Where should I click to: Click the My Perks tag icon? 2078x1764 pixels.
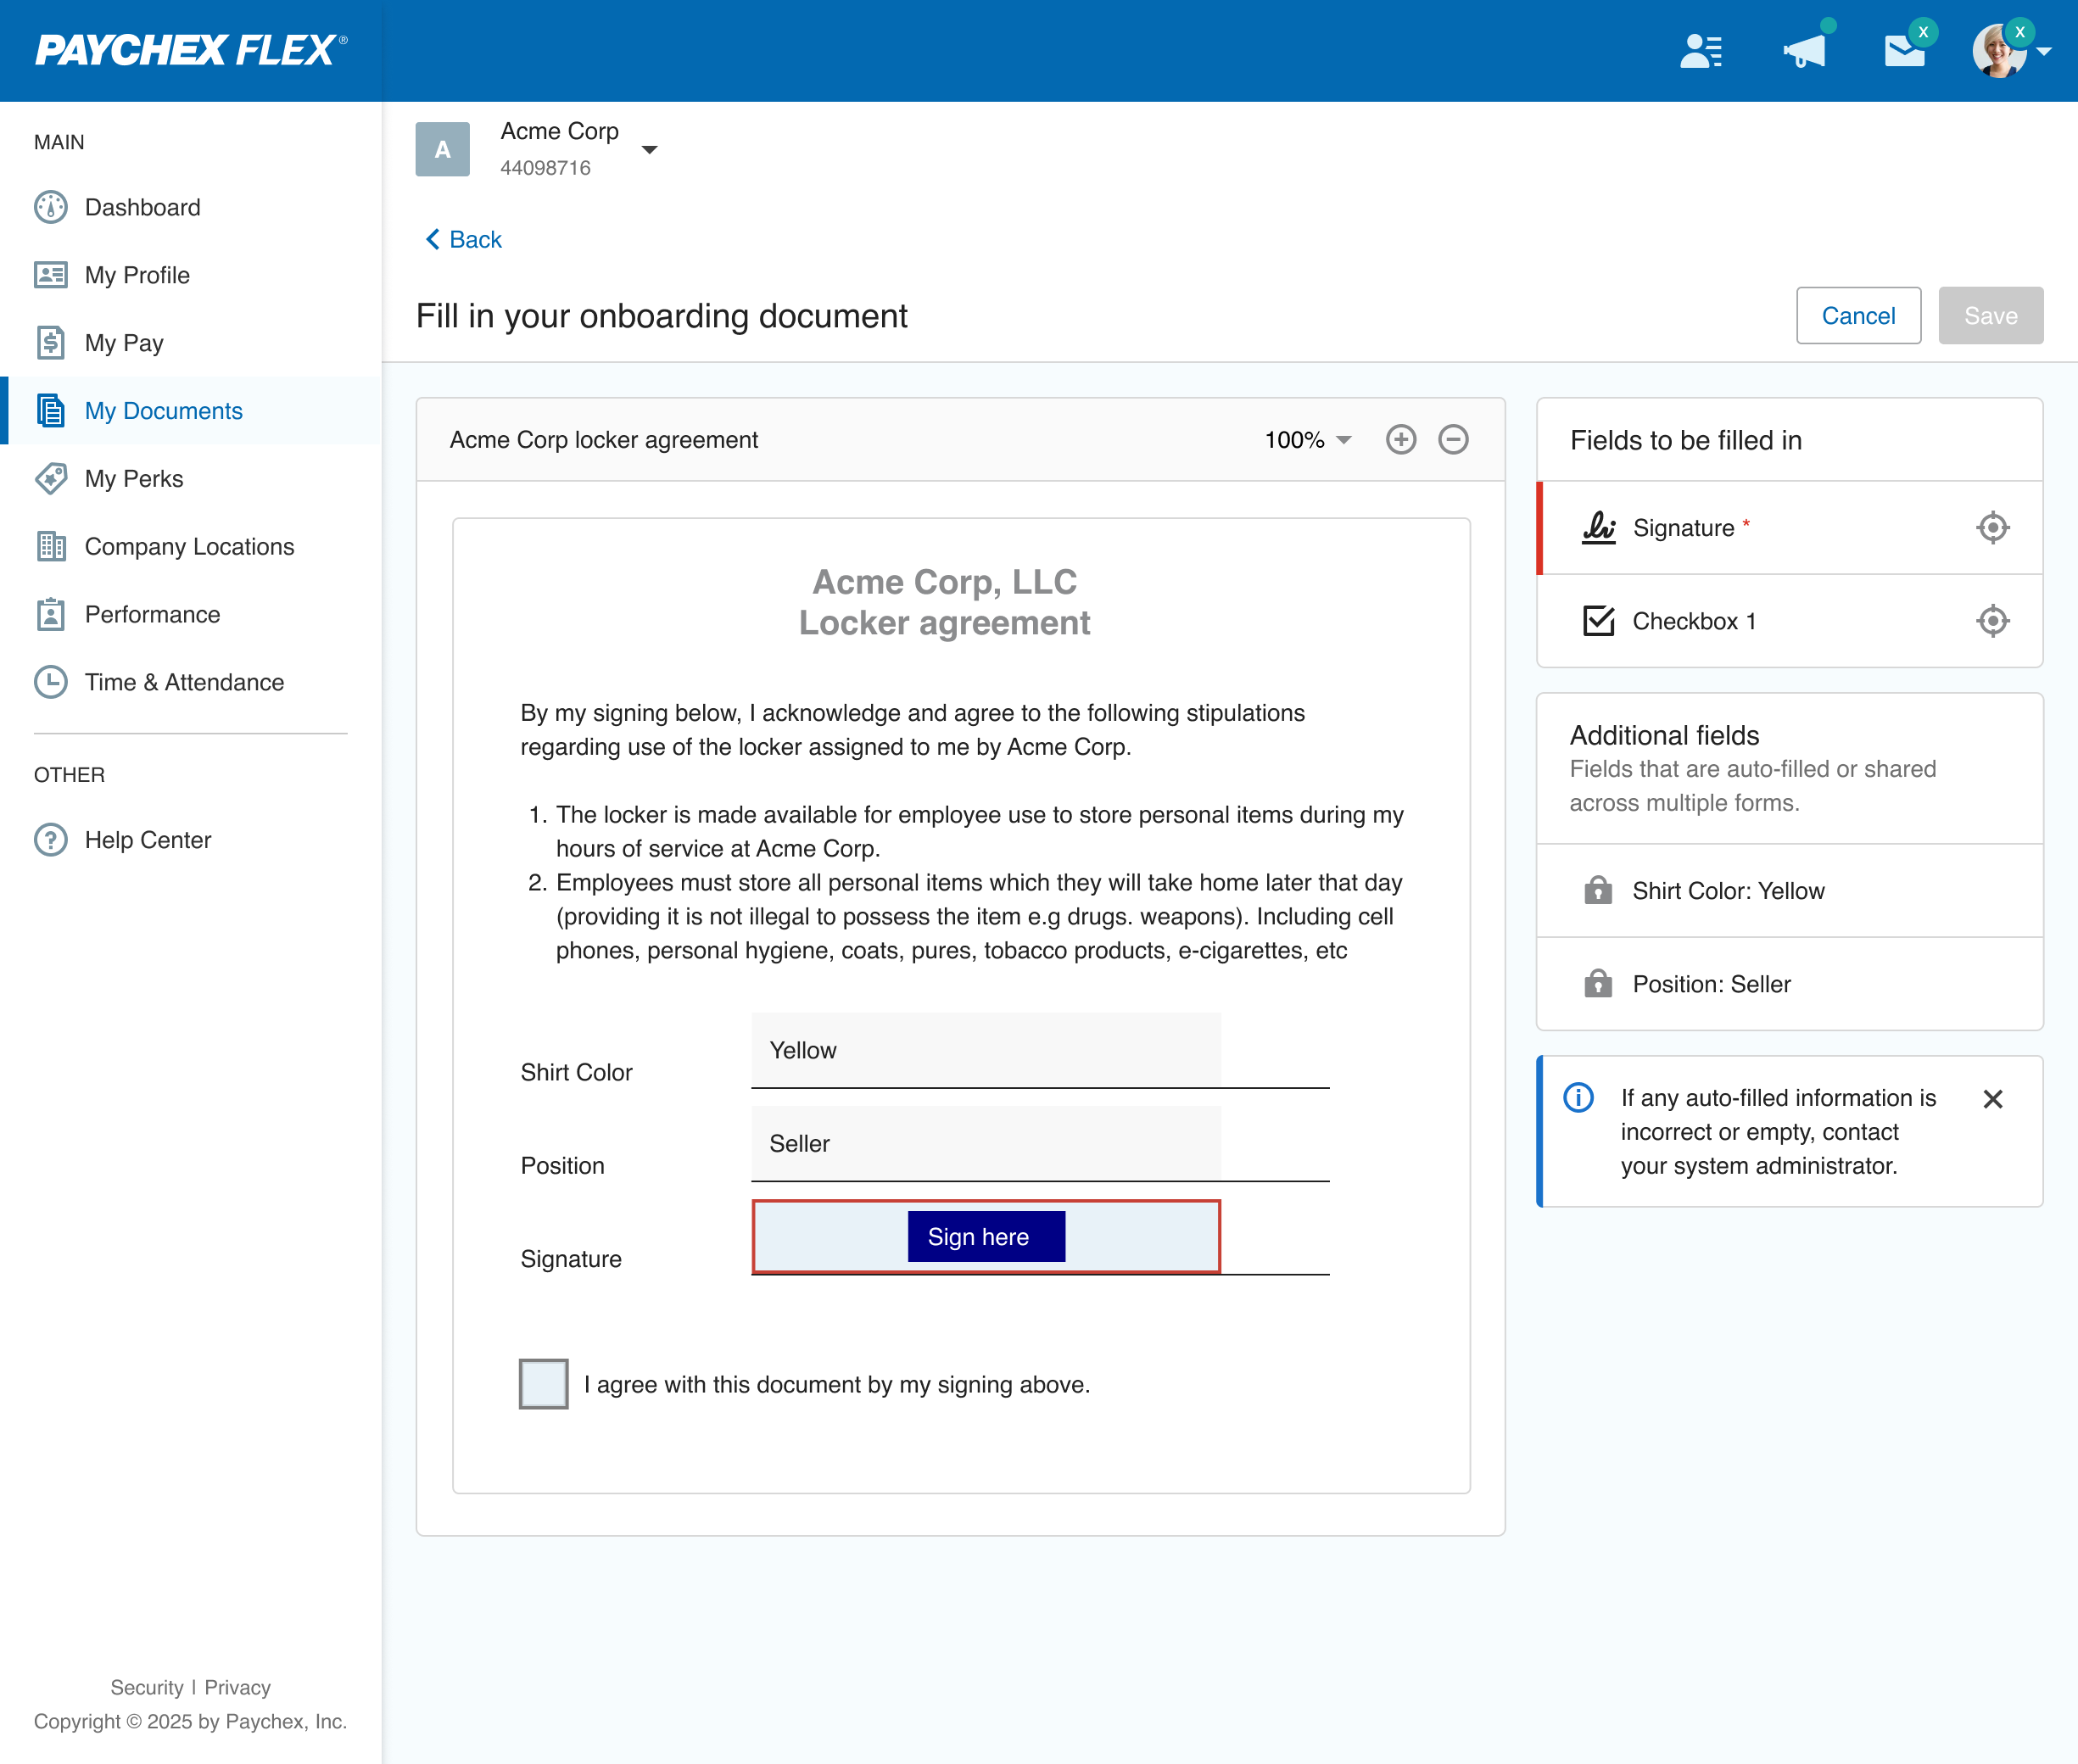point(51,479)
